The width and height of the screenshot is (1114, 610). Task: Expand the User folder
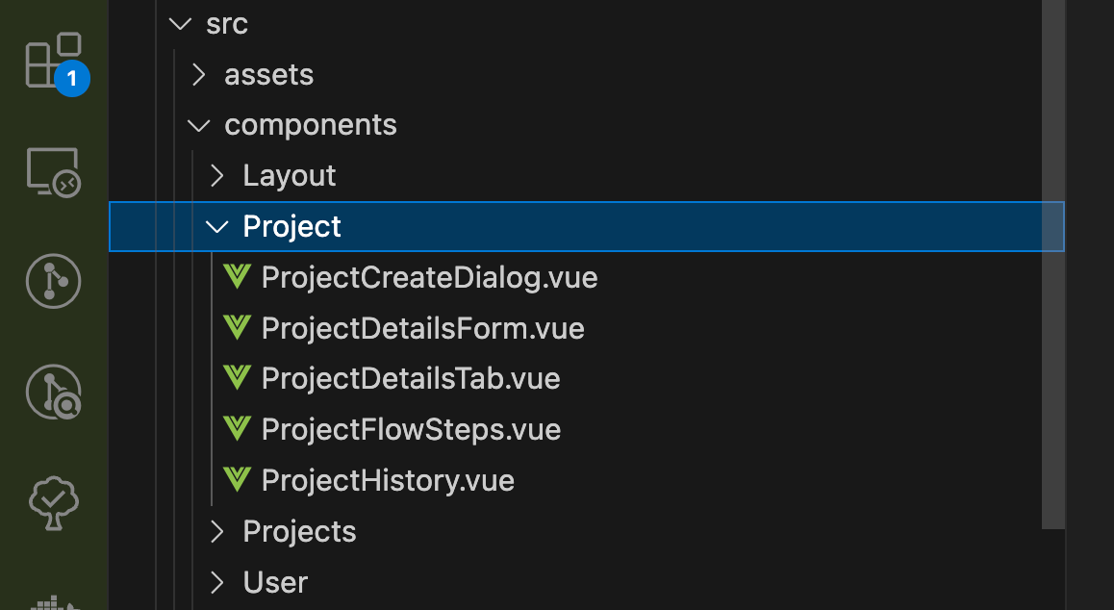tap(217, 582)
